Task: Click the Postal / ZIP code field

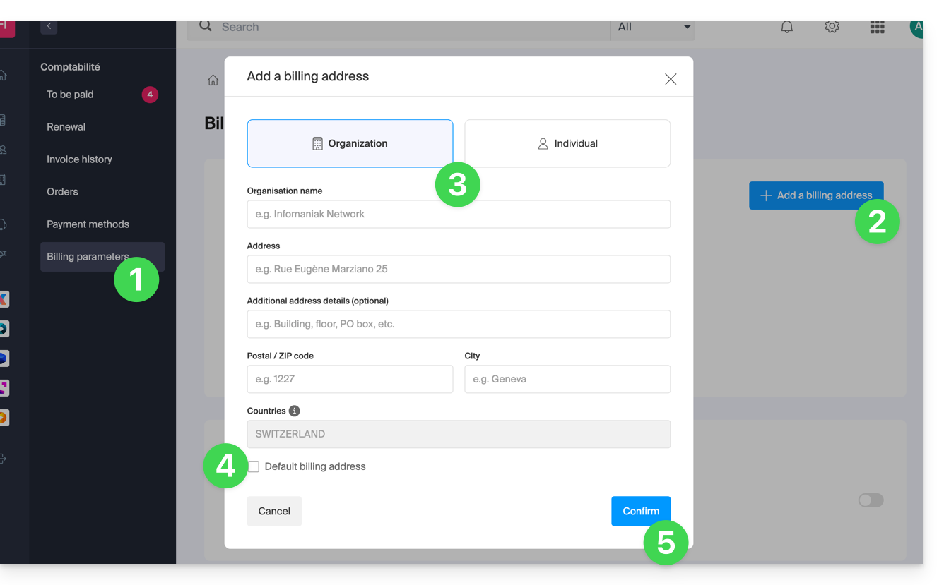Action: (x=350, y=379)
